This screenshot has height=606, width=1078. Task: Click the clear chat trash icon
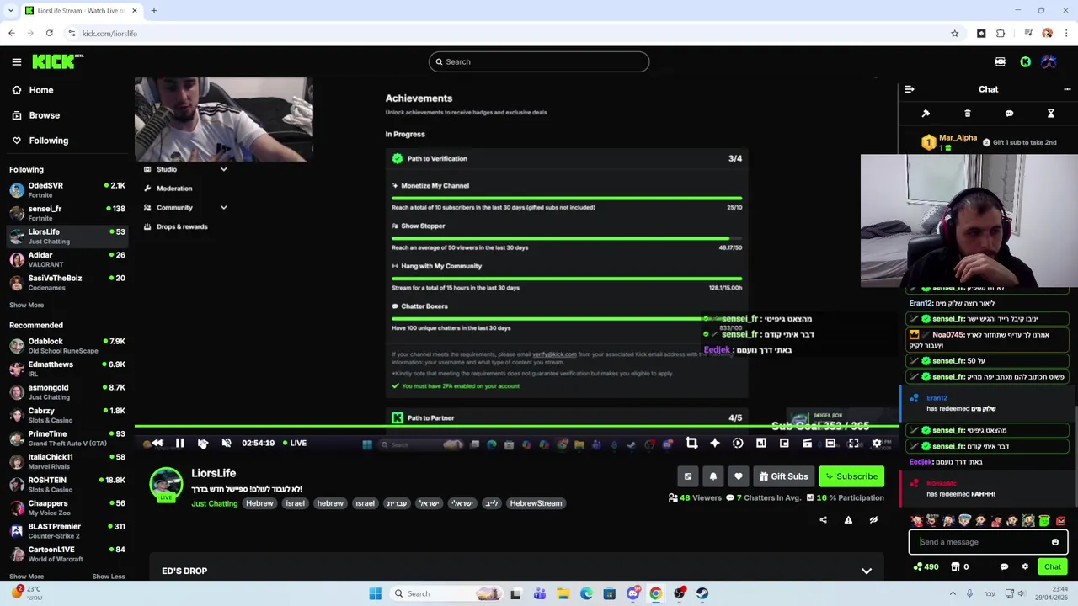point(968,114)
